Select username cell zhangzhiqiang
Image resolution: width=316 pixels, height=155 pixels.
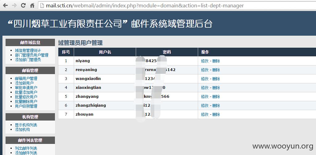(x=105, y=105)
